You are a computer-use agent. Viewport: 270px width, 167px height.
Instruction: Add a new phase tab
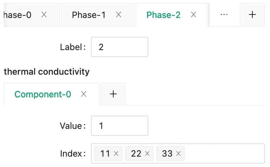coord(252,14)
